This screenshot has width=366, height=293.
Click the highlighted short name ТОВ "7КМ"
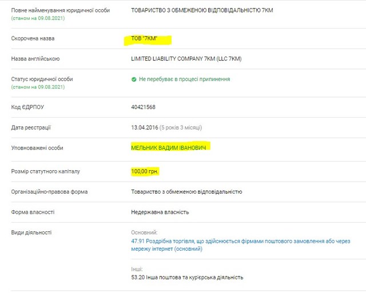pyautogui.click(x=148, y=39)
